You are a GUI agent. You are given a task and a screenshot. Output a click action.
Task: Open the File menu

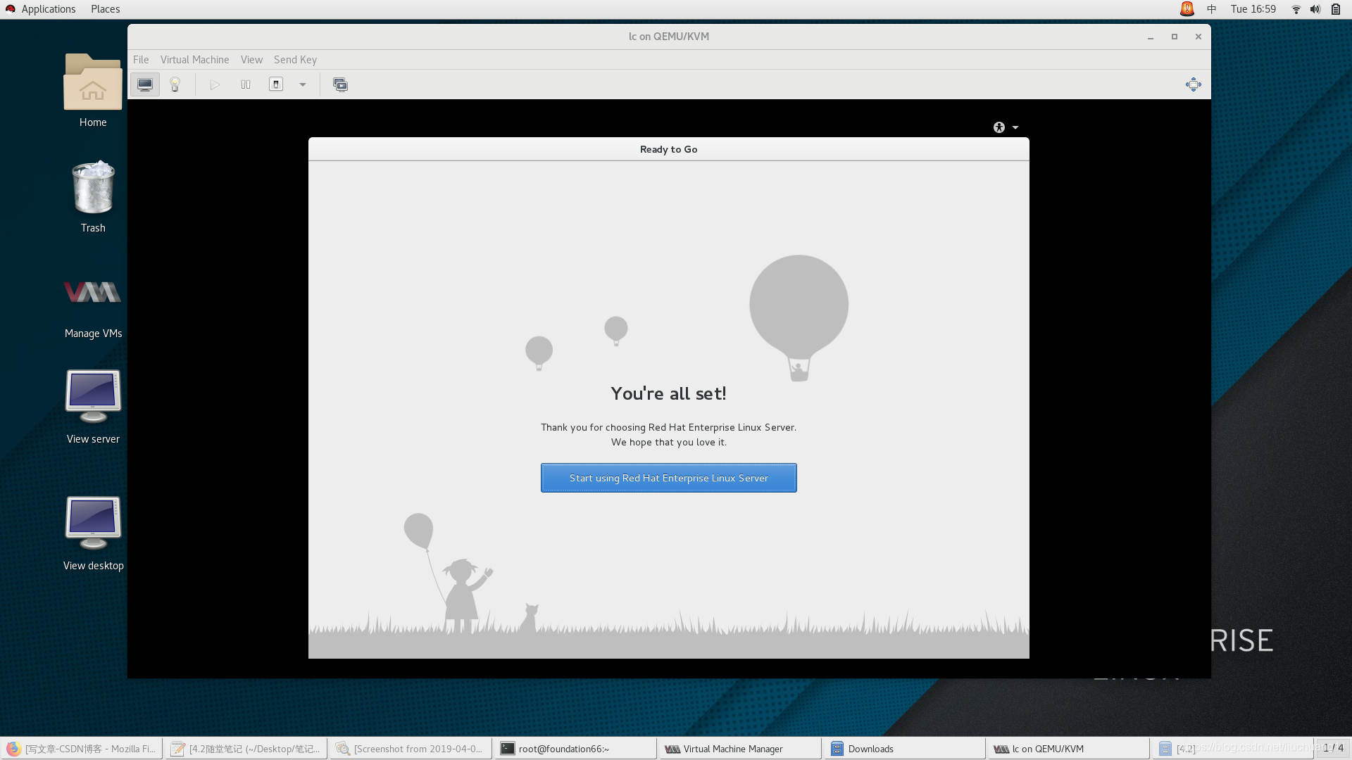(141, 60)
